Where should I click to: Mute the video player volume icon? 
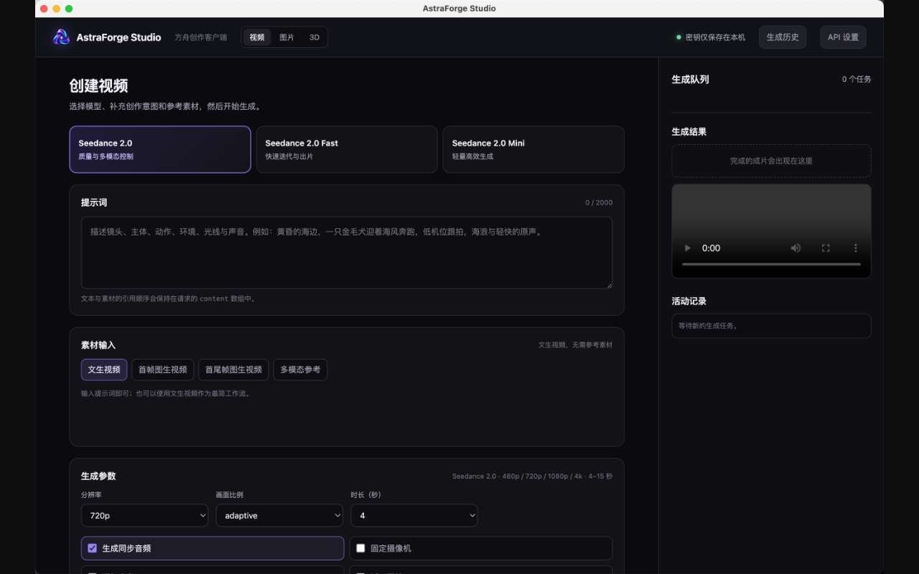(796, 248)
